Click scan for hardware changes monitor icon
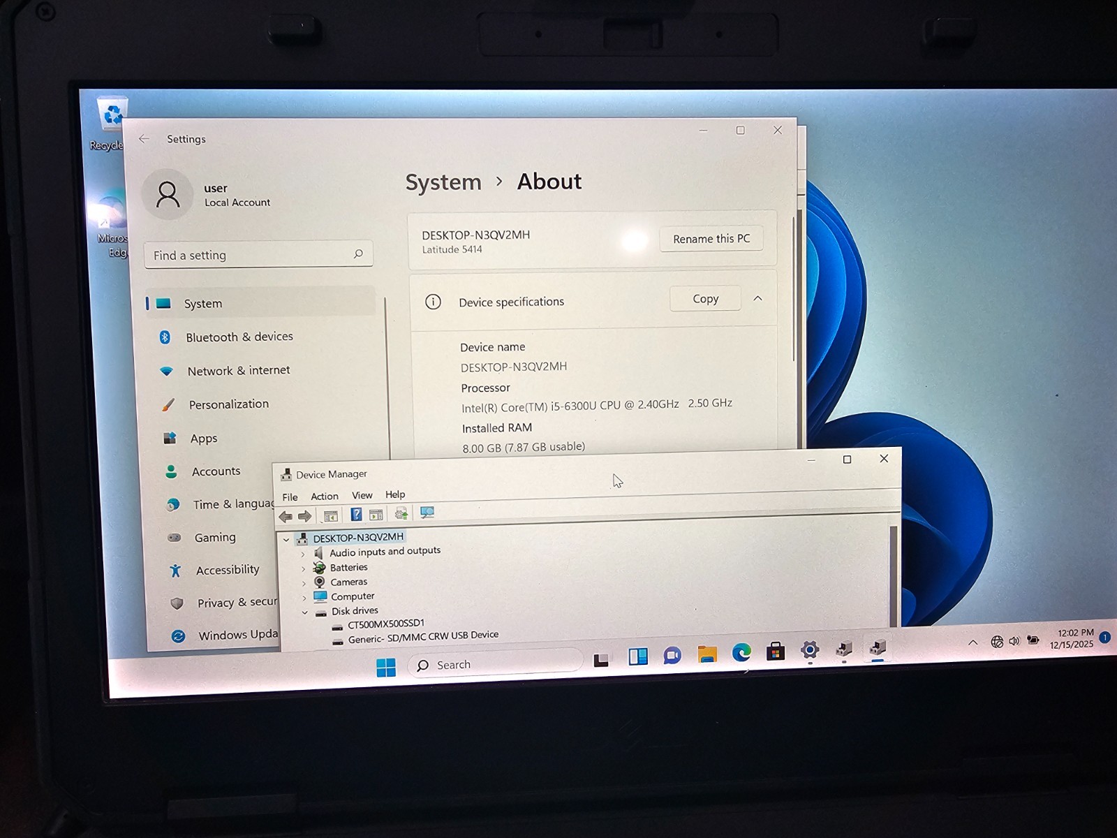Screen dimensions: 1117x838 click(427, 513)
